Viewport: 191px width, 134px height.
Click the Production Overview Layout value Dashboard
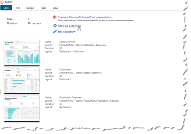click(65, 107)
